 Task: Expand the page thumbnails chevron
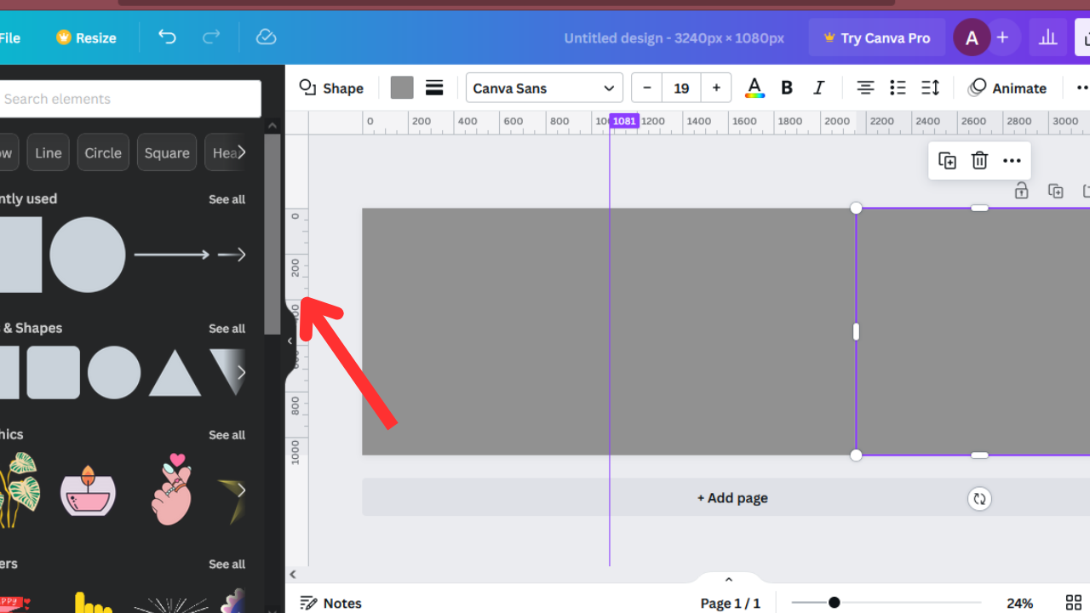728,580
